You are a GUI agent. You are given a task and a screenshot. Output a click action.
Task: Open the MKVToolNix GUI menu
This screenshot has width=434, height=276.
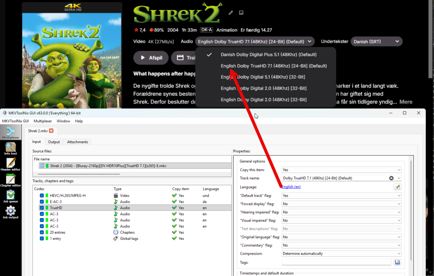click(16, 121)
